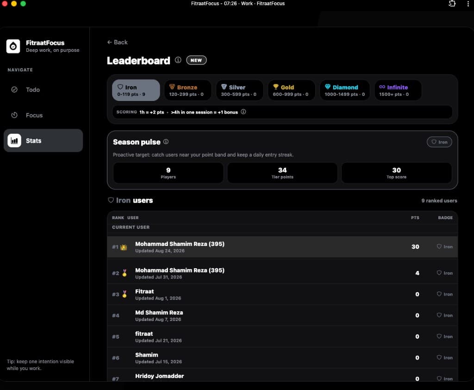Click Iron badge on fitraat rank #5 row
The height and width of the screenshot is (390, 474).
(x=445, y=336)
